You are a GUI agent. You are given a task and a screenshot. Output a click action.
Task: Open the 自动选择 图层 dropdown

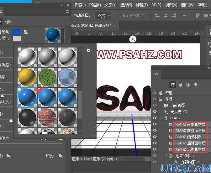[103, 16]
